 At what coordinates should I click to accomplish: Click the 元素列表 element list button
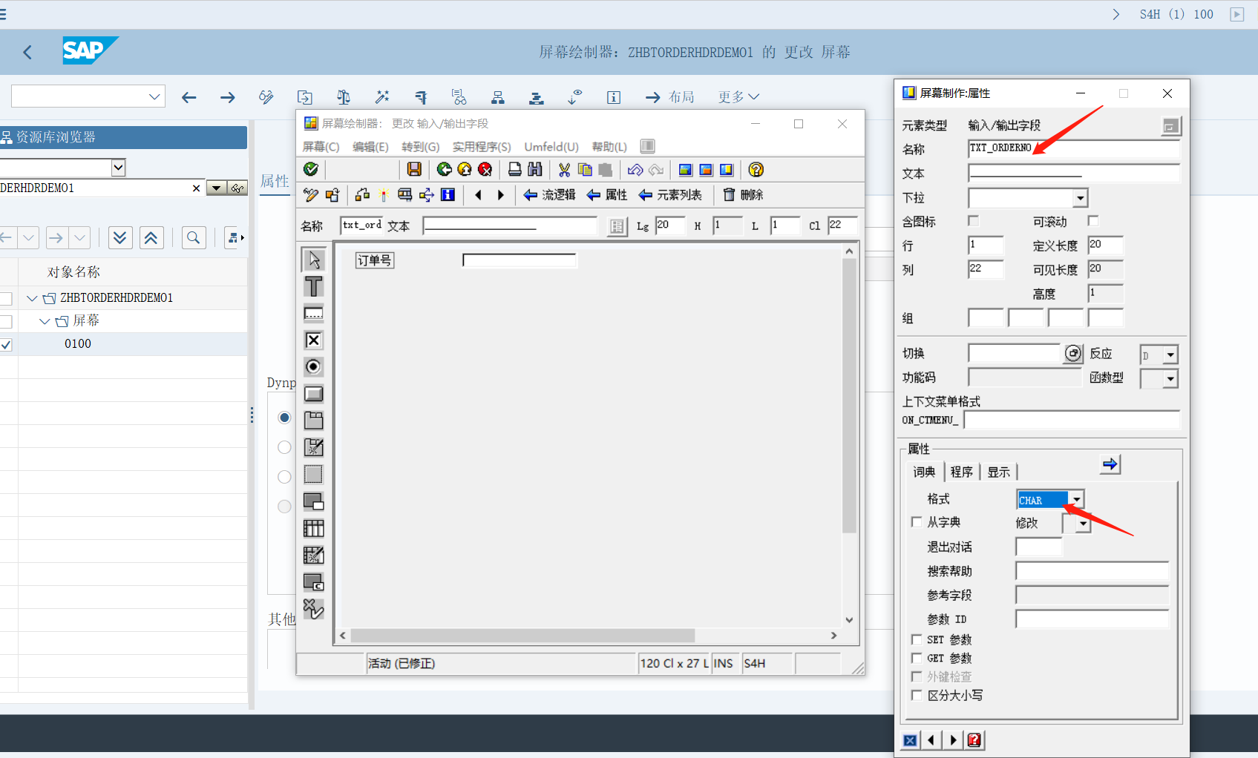670,195
